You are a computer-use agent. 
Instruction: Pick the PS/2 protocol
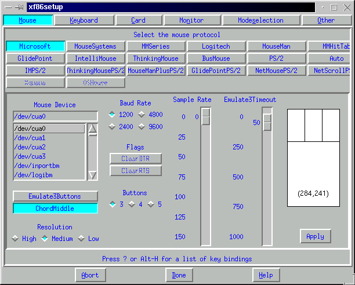pyautogui.click(x=276, y=59)
